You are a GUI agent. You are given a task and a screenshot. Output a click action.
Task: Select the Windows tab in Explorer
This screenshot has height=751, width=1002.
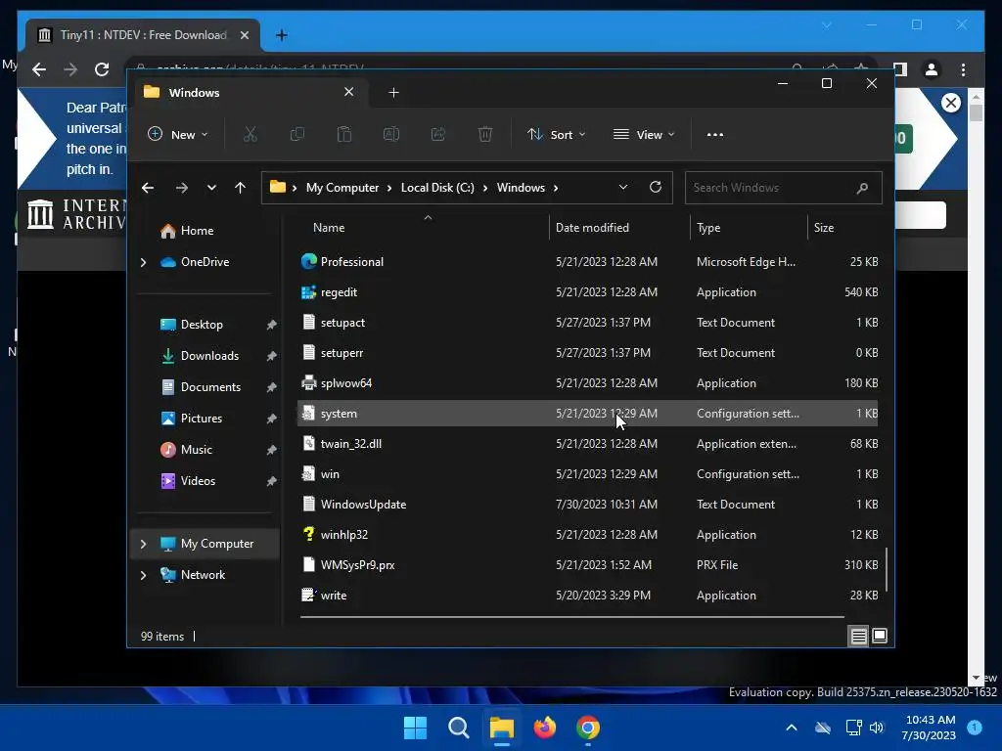point(250,93)
